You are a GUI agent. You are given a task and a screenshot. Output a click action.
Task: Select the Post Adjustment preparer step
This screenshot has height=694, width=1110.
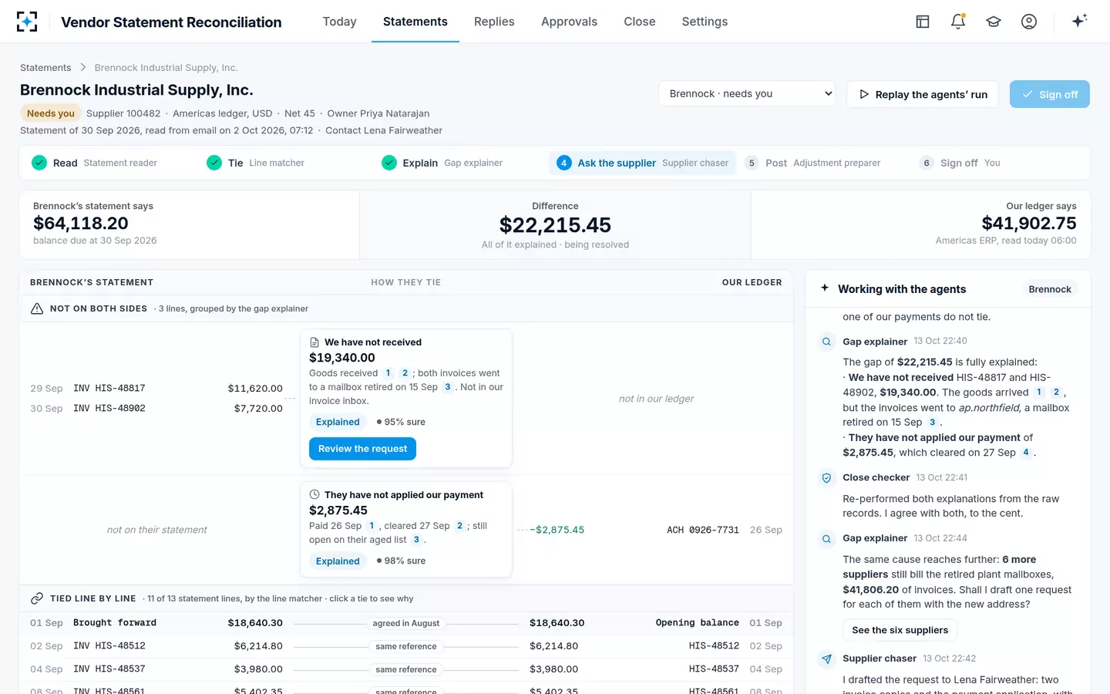point(812,163)
